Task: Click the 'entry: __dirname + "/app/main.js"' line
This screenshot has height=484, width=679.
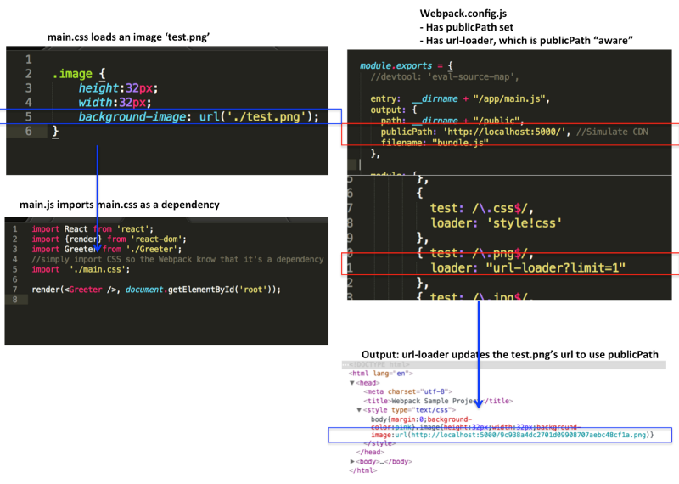Action: [x=460, y=98]
